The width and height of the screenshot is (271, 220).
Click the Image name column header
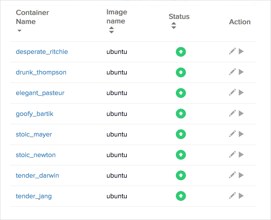[x=117, y=17]
